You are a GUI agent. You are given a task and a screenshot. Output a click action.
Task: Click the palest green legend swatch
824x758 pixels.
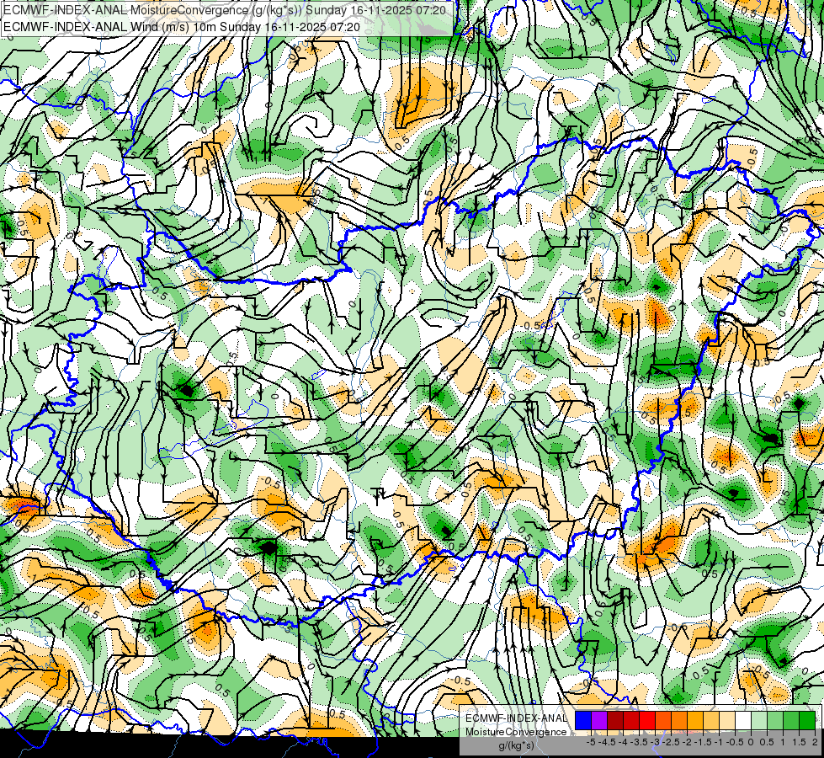coord(759,720)
